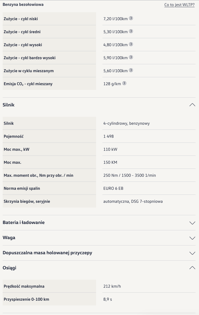Screen dimensions: 199x315
Task: Collapse the Silnik section chevron
Action: click(192, 105)
